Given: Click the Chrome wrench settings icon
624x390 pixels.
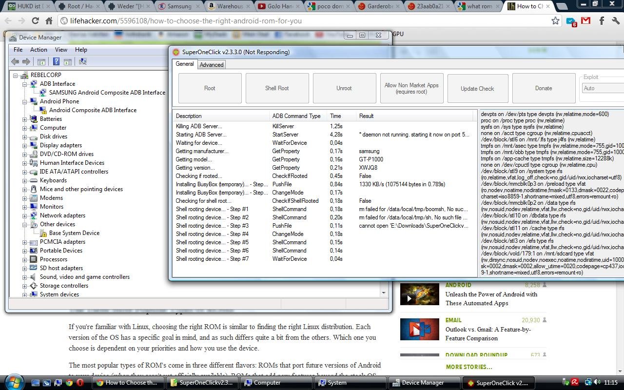Looking at the screenshot, I should click(x=616, y=21).
